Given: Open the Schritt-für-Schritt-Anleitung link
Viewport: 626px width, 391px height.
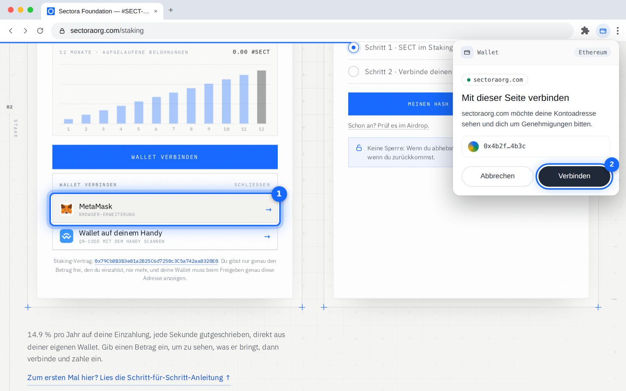Looking at the screenshot, I should coord(129,378).
